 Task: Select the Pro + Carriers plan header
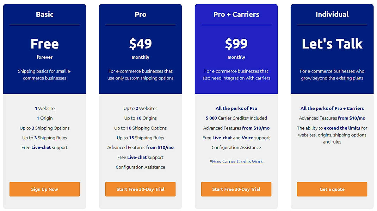(236, 14)
